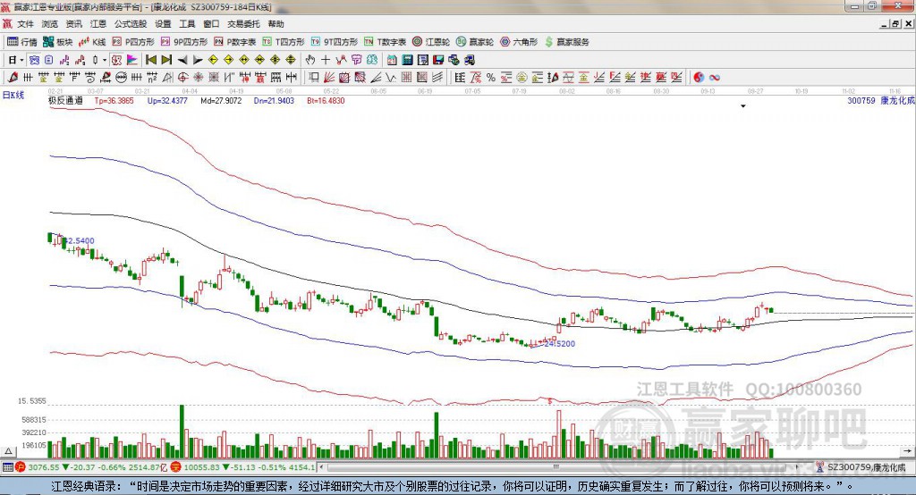Open the P数字表 number table
Screen dimensions: 916x495
(235, 42)
